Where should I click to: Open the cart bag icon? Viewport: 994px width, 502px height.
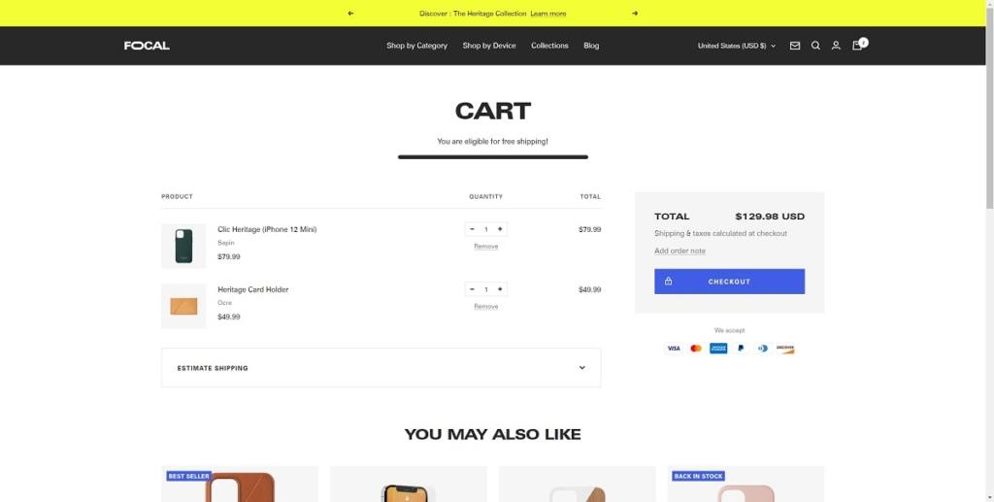click(857, 46)
